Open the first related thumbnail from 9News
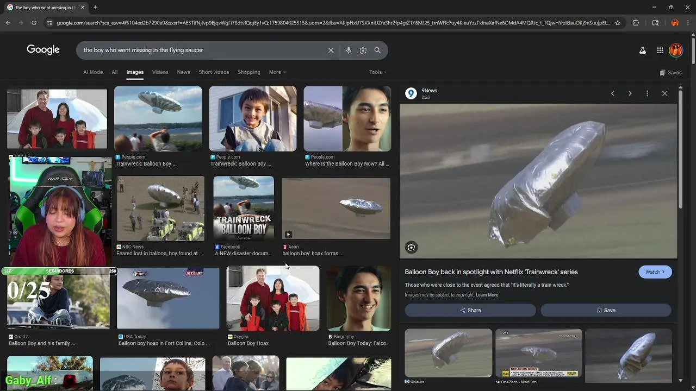Viewport: 696px width, 391px height. pos(448,353)
